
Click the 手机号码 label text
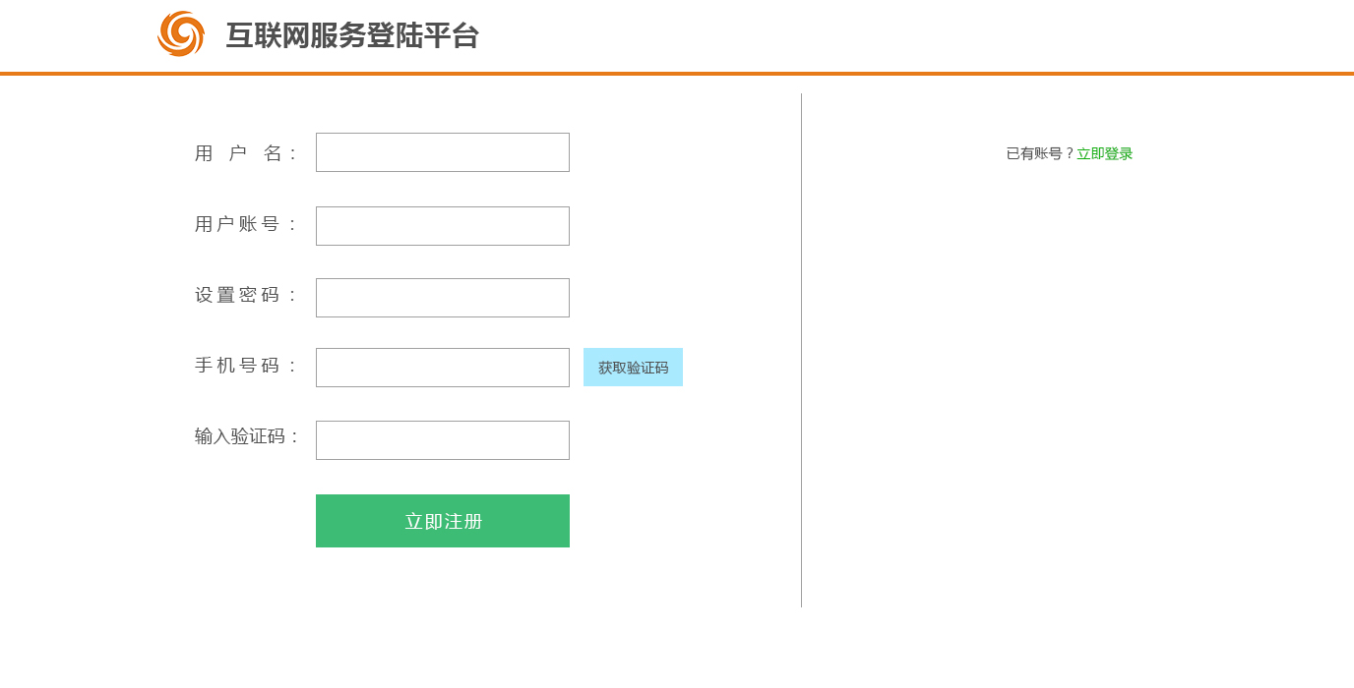tap(246, 367)
